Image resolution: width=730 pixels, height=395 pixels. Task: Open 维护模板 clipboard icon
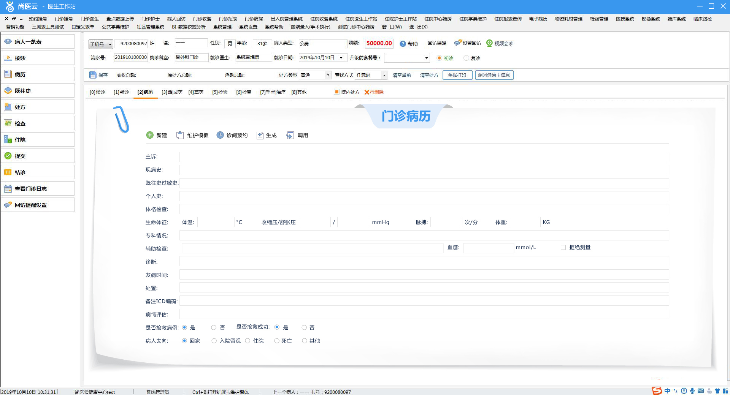coord(180,135)
